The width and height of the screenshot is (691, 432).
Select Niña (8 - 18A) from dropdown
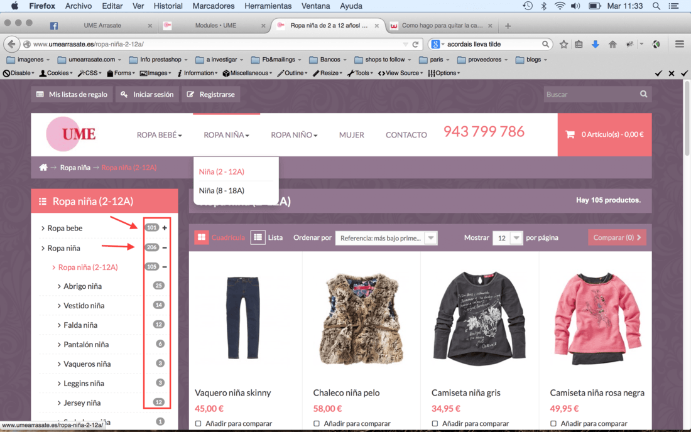point(221,191)
